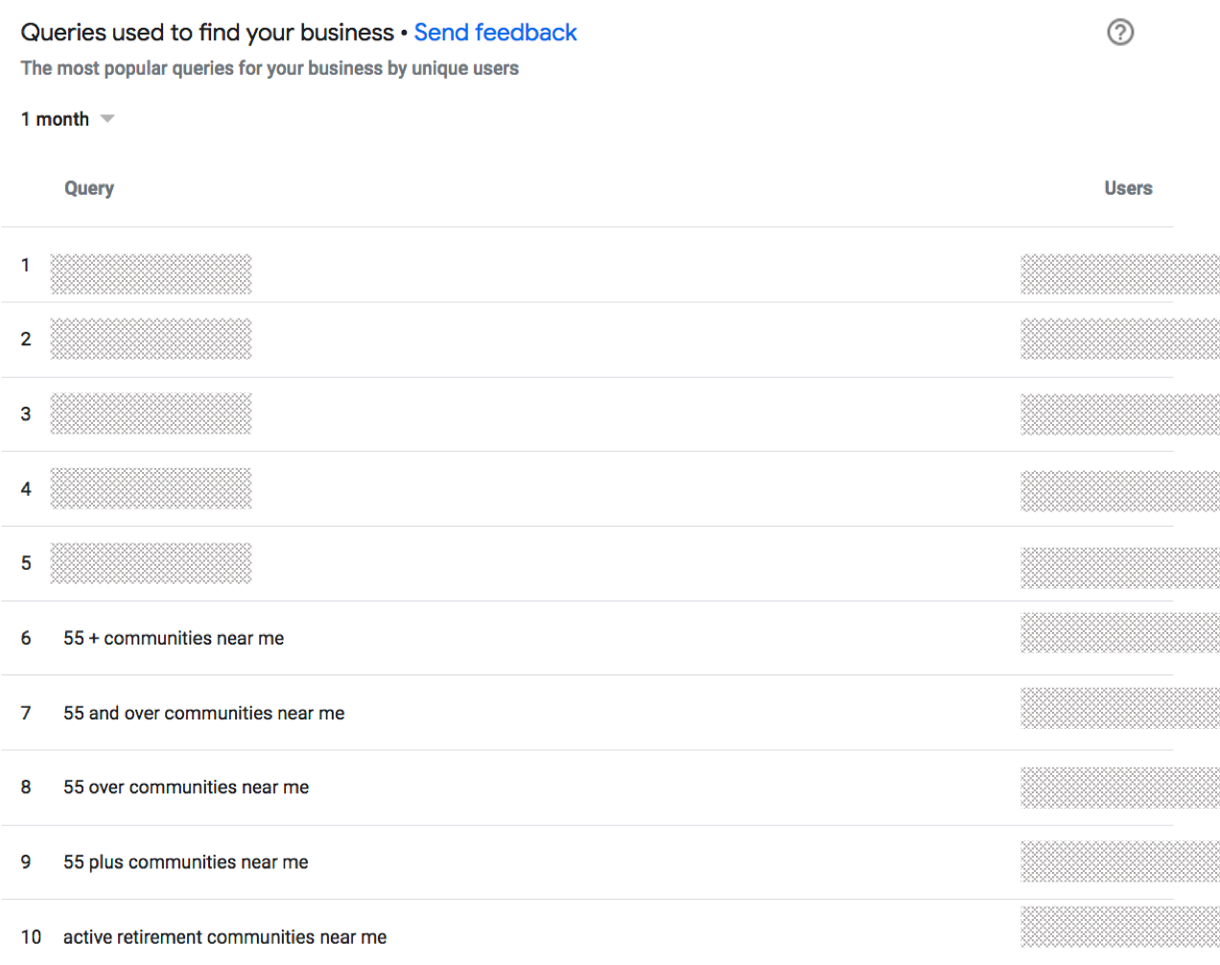Click the Query column header
Image resolution: width=1220 pixels, height=965 pixels.
(x=89, y=188)
